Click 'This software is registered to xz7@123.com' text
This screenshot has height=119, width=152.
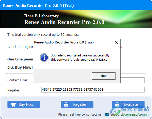pyautogui.click(x=80, y=60)
